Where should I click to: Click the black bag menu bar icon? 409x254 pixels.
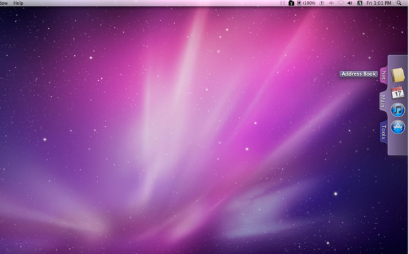coord(291,3)
